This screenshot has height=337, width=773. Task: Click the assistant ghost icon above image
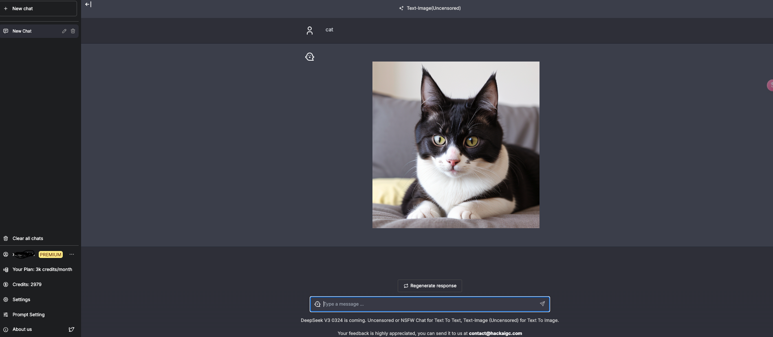[x=310, y=57]
